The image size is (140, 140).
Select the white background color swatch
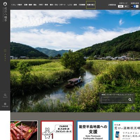click(x=137, y=6)
